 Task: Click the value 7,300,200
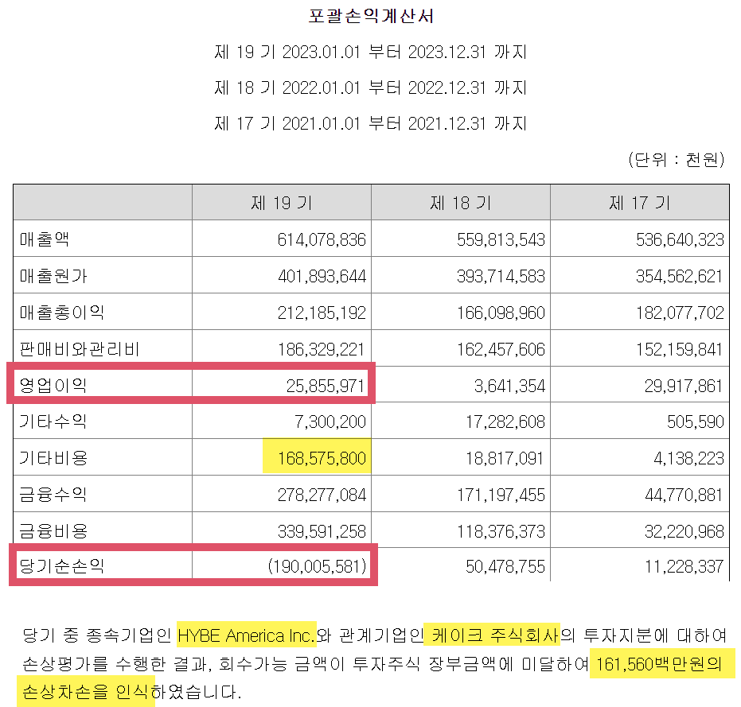click(330, 421)
